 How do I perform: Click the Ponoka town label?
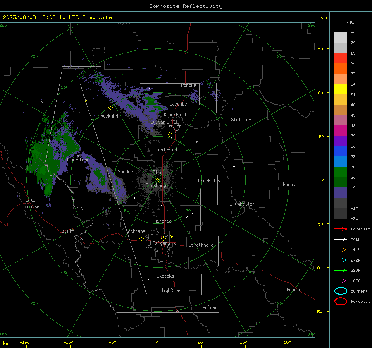188,86
